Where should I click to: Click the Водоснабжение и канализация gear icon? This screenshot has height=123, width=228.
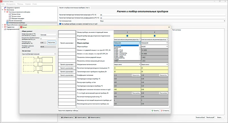click(x=5, y=25)
